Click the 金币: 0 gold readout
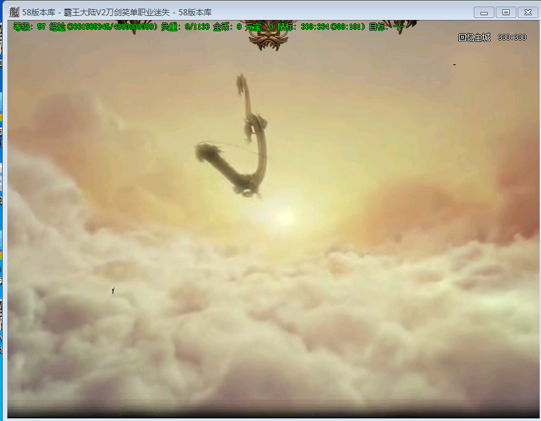This screenshot has height=421, width=541. pyautogui.click(x=228, y=27)
